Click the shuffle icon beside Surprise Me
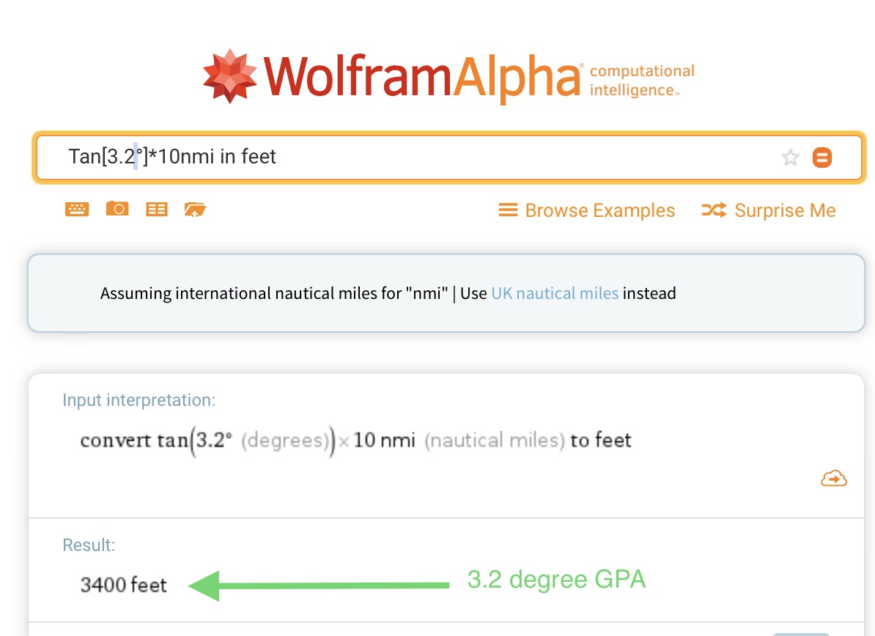 click(714, 210)
